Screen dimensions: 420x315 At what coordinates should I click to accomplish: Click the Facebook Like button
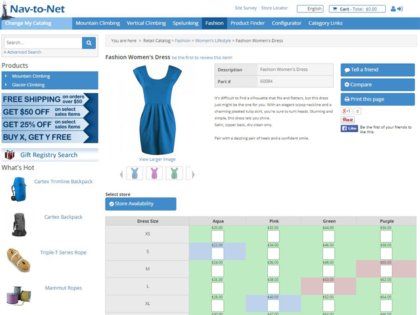[x=348, y=129]
